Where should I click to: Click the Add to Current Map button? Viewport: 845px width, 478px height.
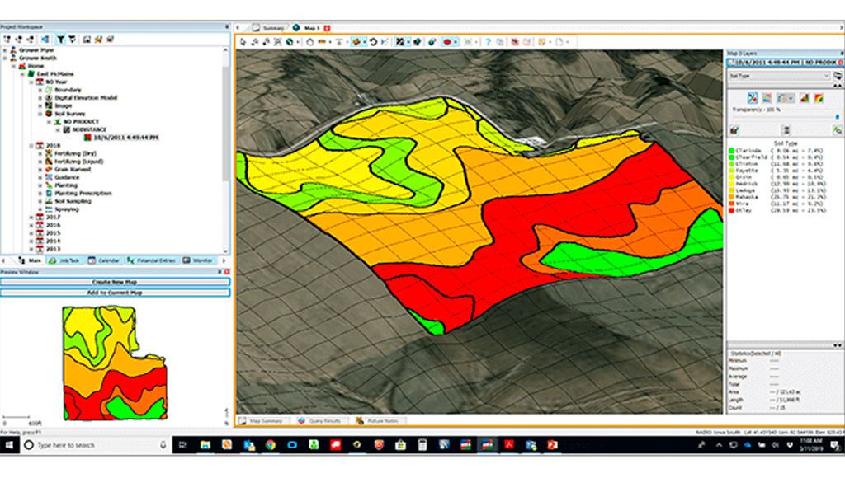[x=115, y=292]
